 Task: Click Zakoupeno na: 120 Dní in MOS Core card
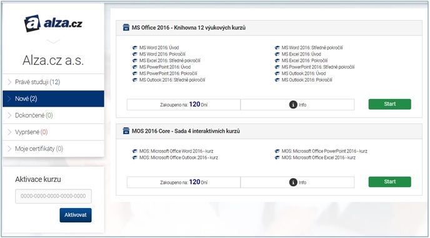click(184, 183)
